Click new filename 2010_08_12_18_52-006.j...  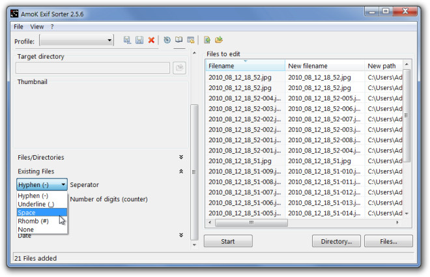coord(324,109)
